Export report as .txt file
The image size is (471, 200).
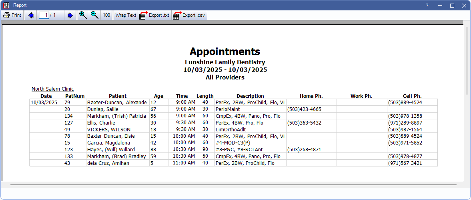point(154,15)
